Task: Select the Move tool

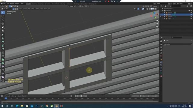Action: point(3,20)
